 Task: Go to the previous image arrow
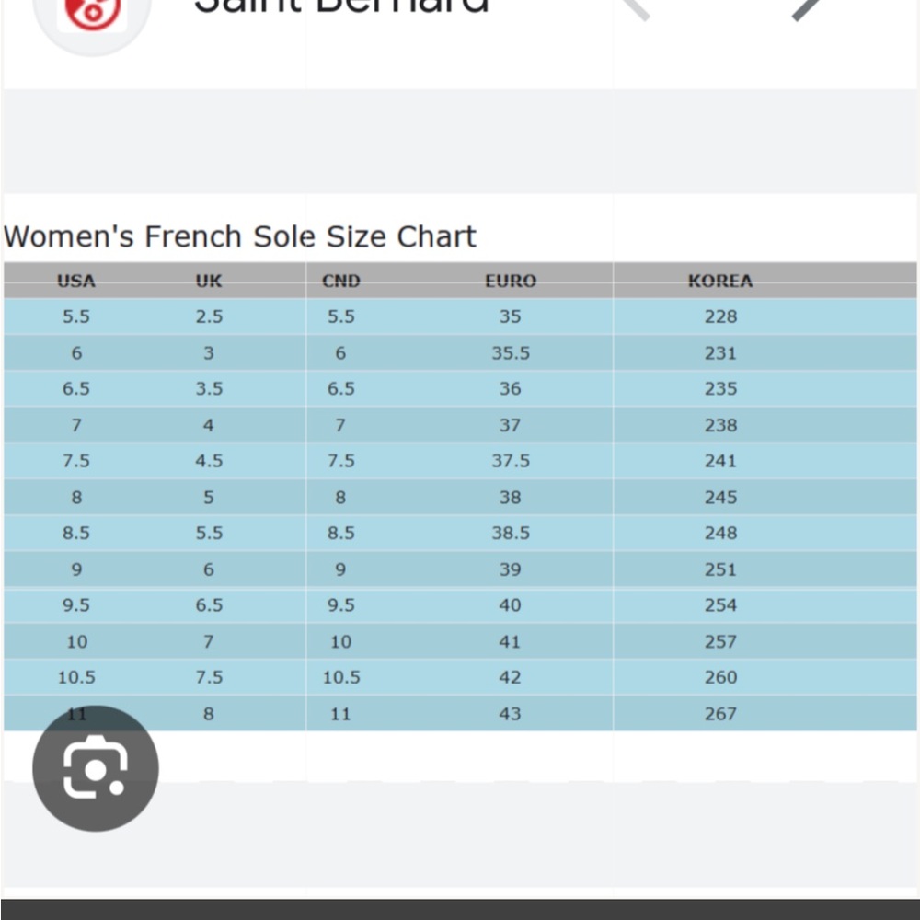pos(636,7)
